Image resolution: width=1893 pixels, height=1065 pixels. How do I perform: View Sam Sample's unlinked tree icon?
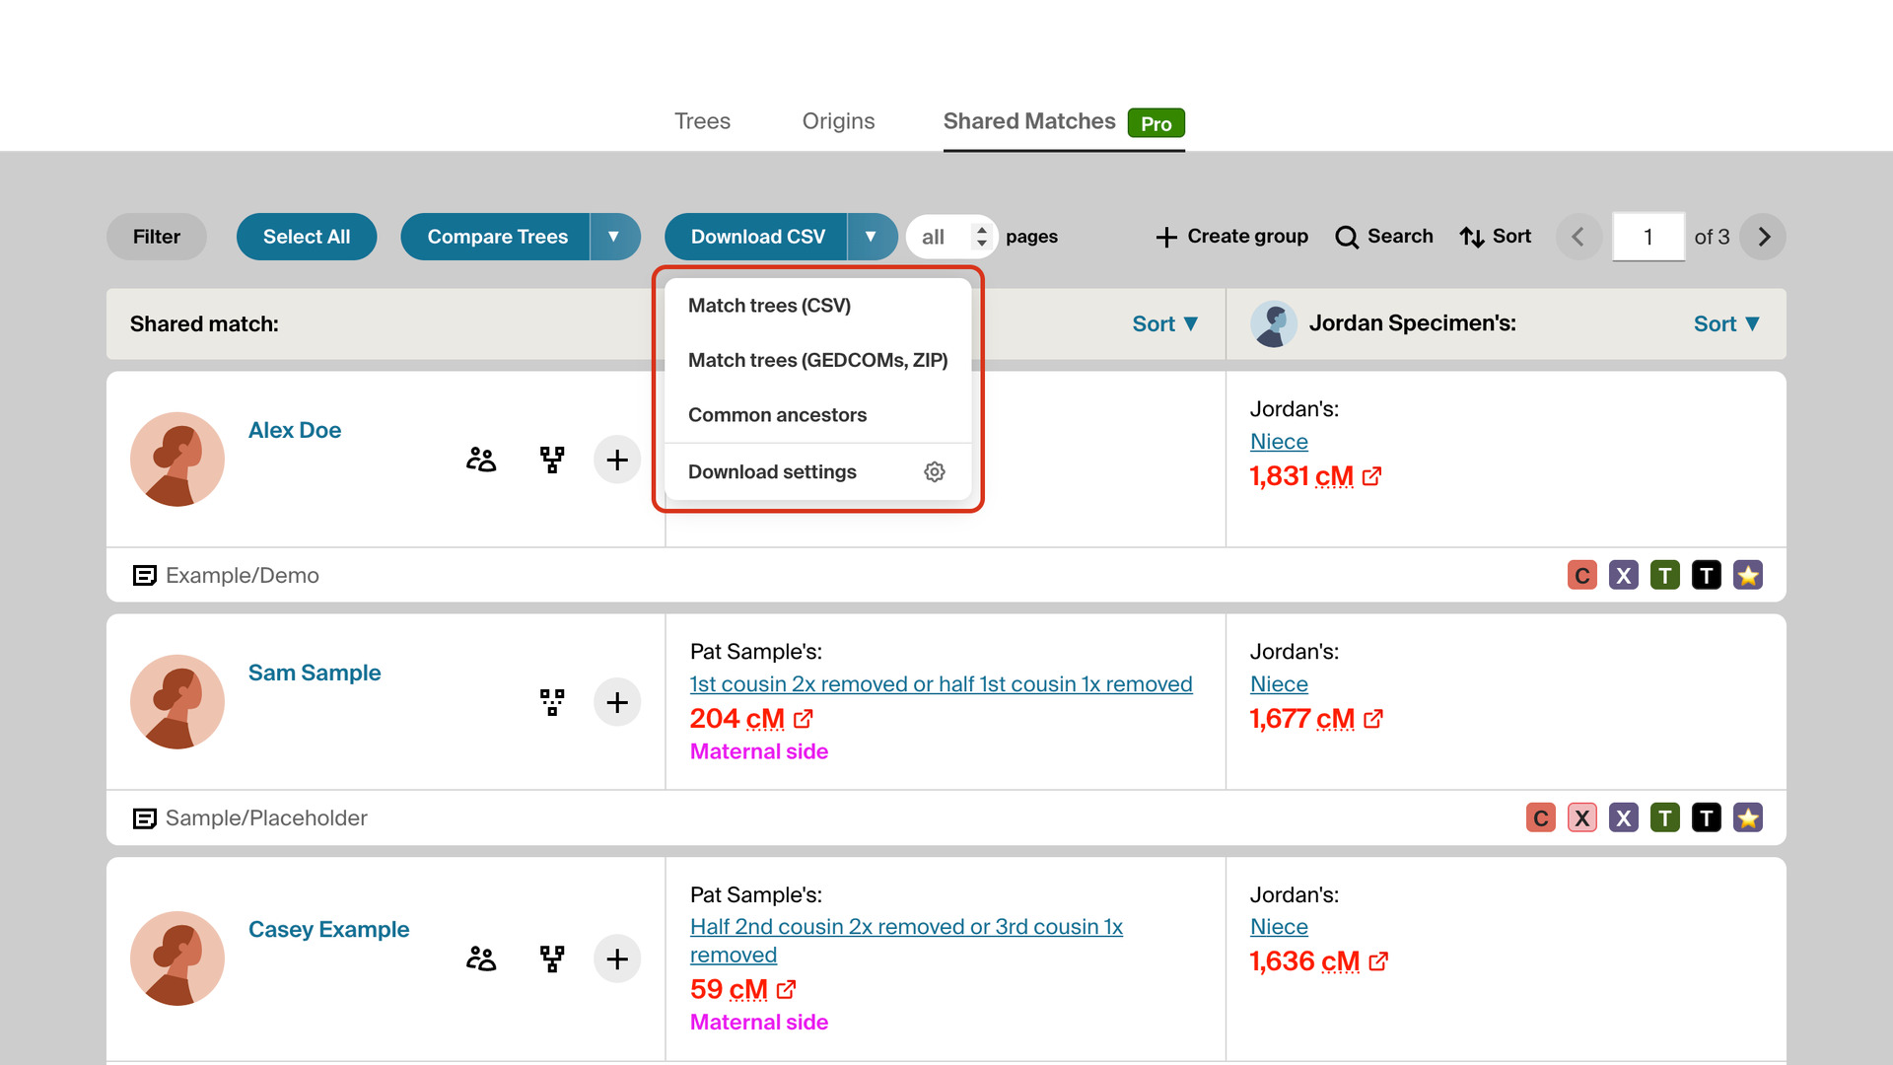click(x=552, y=702)
